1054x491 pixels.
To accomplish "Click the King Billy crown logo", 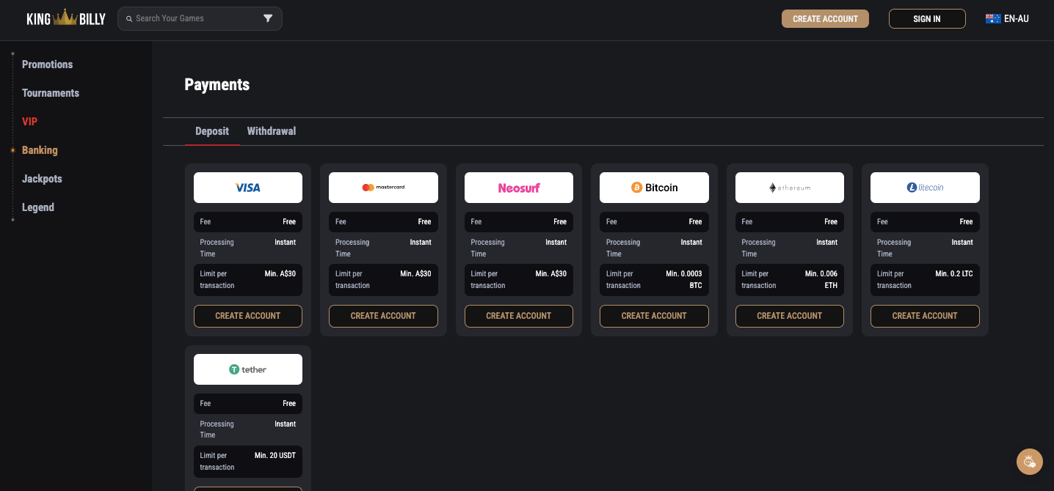I will coord(66,18).
